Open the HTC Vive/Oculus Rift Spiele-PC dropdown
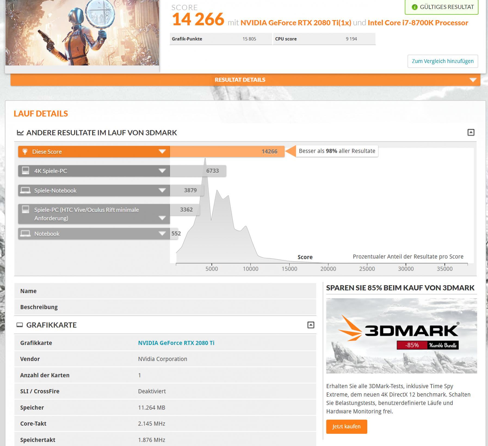Viewport: 488px width, 446px height. click(162, 218)
